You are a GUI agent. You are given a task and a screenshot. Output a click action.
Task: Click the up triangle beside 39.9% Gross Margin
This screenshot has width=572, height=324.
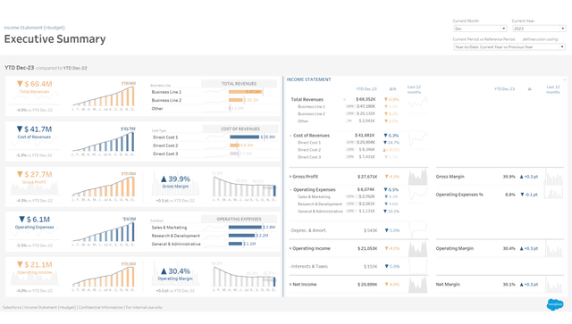coord(164,179)
